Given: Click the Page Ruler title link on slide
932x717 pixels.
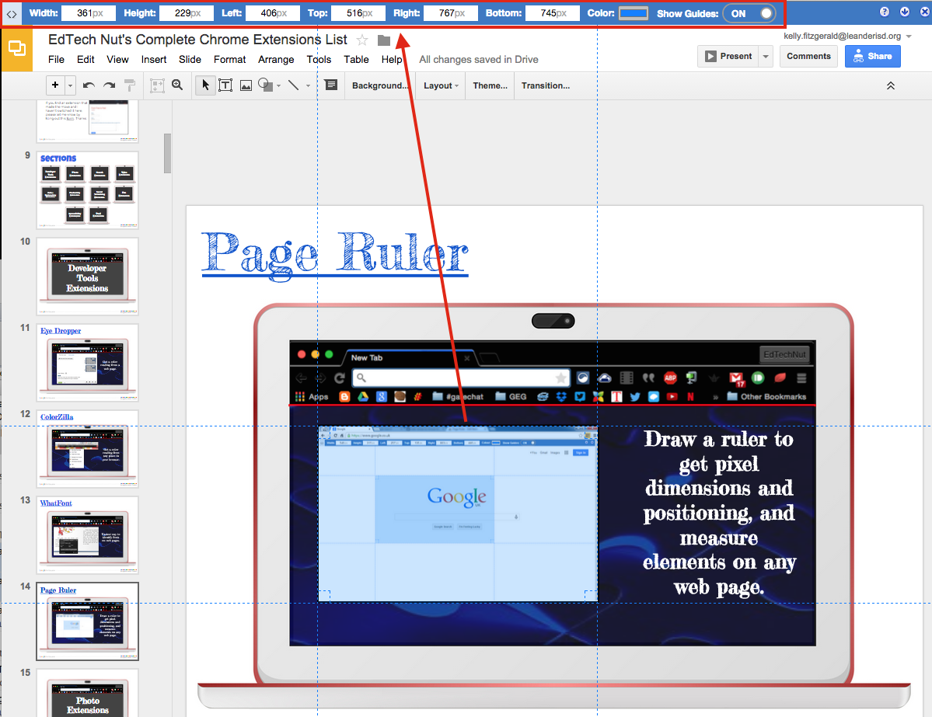Looking at the screenshot, I should click(x=335, y=255).
